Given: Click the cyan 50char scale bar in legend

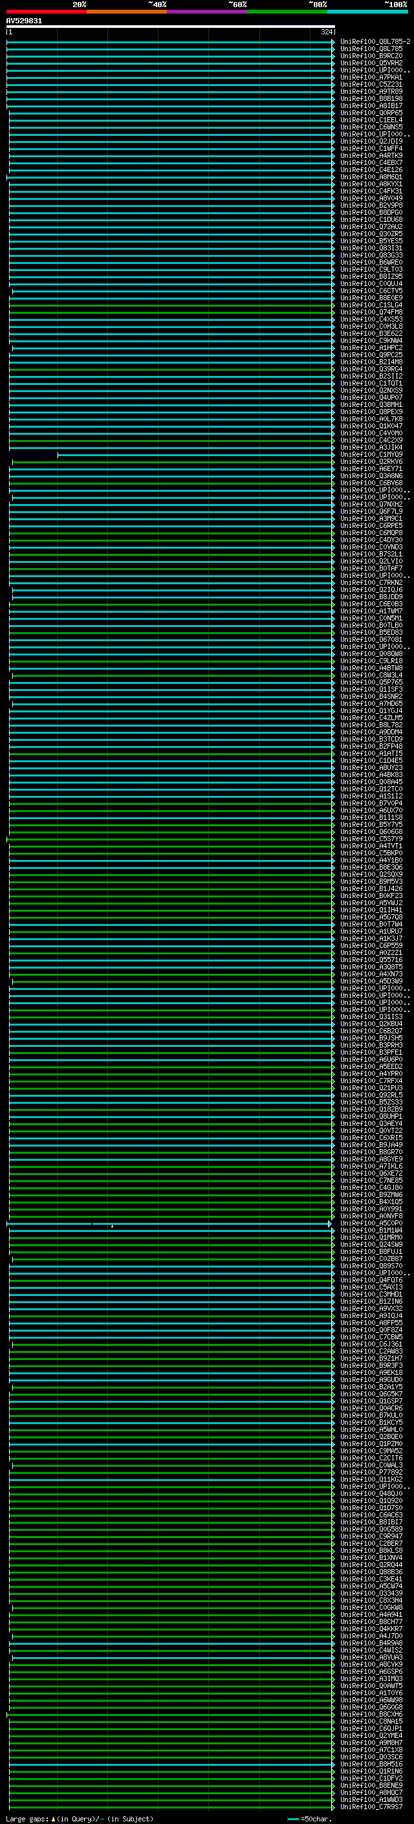Looking at the screenshot, I should pyautogui.click(x=293, y=1818).
